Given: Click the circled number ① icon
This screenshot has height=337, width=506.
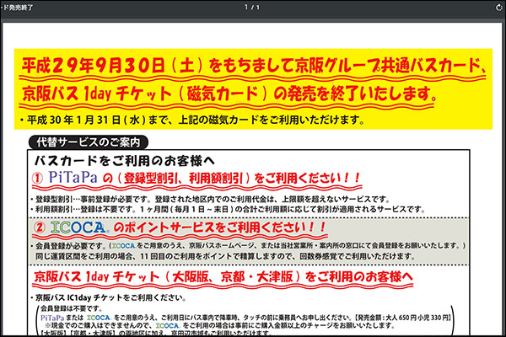Looking at the screenshot, I should [43, 178].
